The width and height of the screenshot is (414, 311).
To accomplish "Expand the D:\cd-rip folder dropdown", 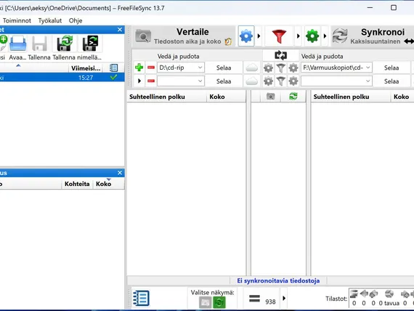I will coord(200,68).
